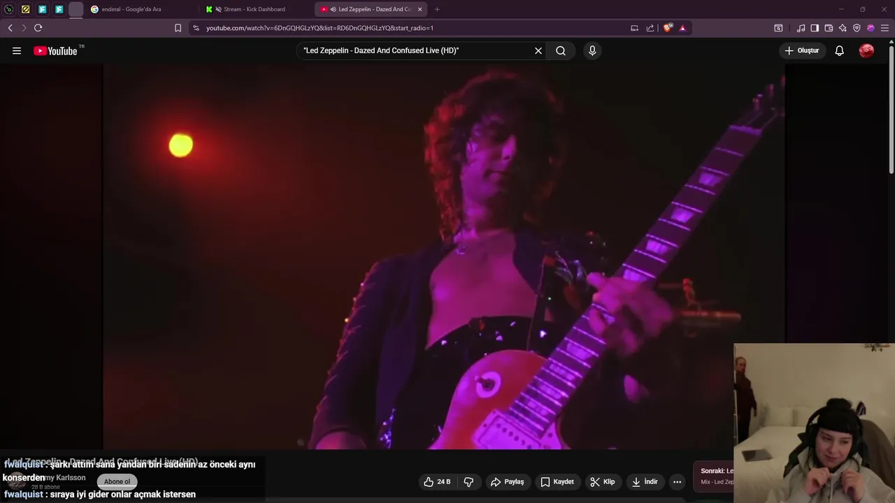Open the browser main menu
The width and height of the screenshot is (895, 503).
click(x=885, y=28)
